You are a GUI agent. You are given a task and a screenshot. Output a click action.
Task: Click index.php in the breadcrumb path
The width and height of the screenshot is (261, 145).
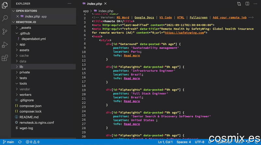click(106, 11)
